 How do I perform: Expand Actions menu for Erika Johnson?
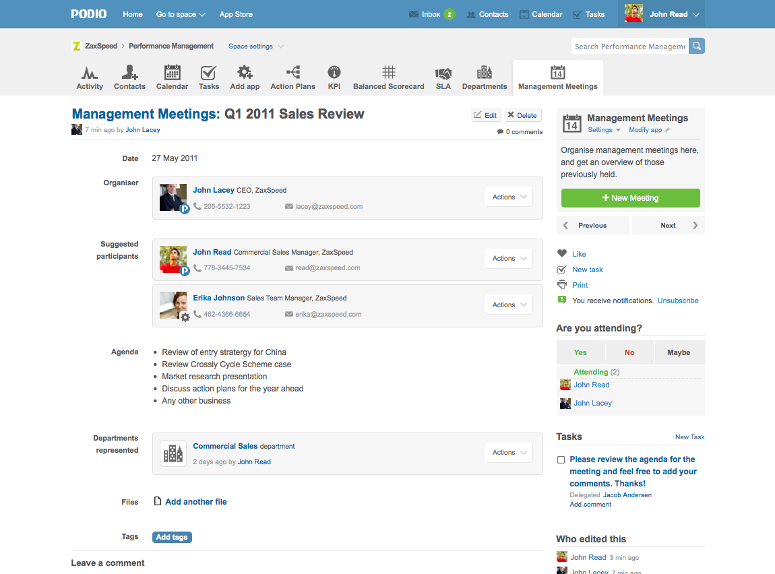508,305
